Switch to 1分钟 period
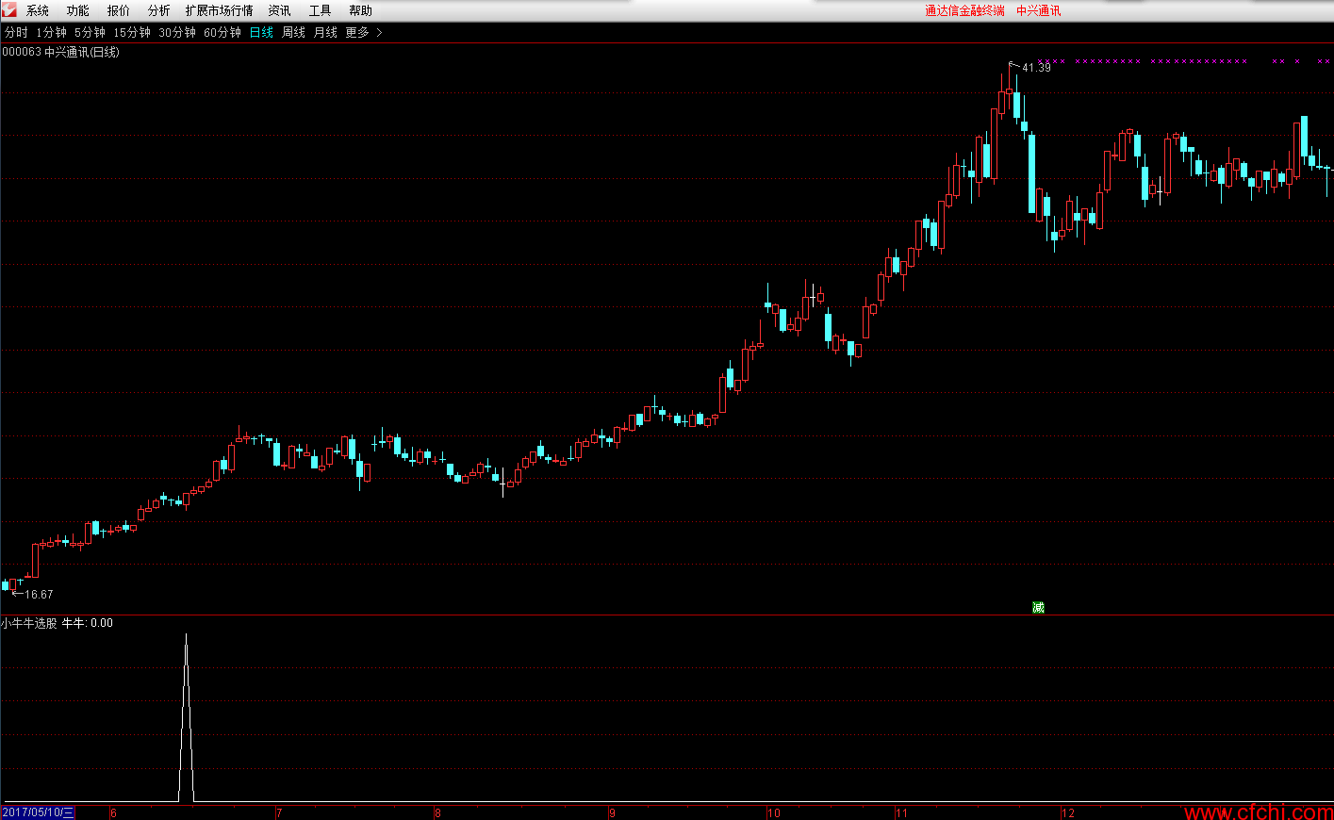Screen dimensions: 1334x820 [52, 32]
